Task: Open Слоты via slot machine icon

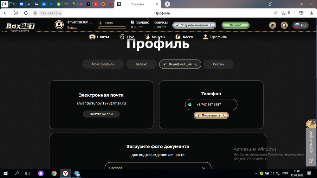Action: (93, 37)
